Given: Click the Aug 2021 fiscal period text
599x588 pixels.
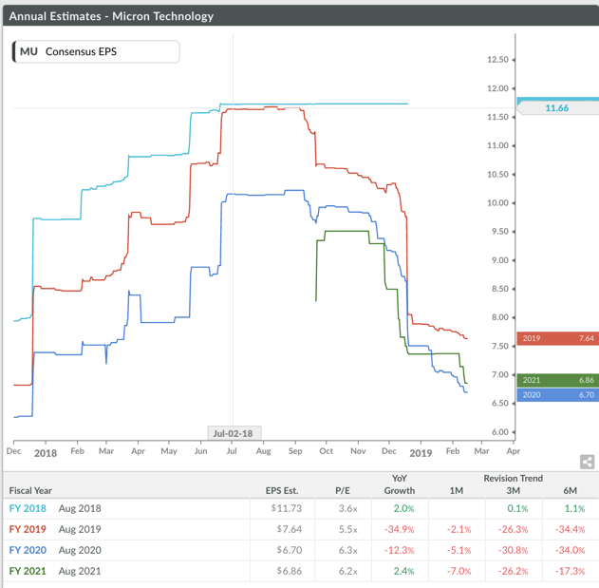Looking at the screenshot, I should (x=80, y=571).
